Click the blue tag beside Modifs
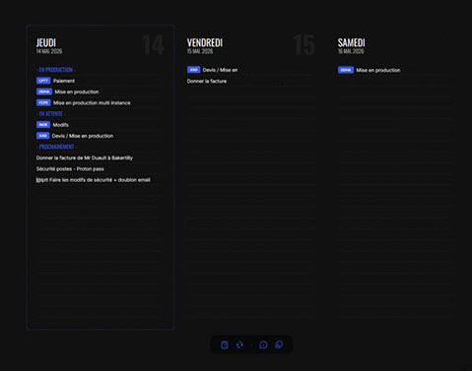The image size is (472, 371). tap(43, 125)
